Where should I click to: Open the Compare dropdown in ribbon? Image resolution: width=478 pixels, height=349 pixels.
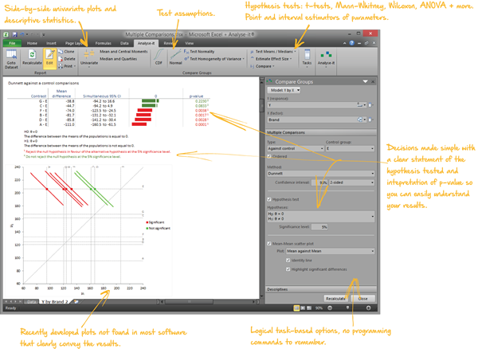(x=262, y=66)
